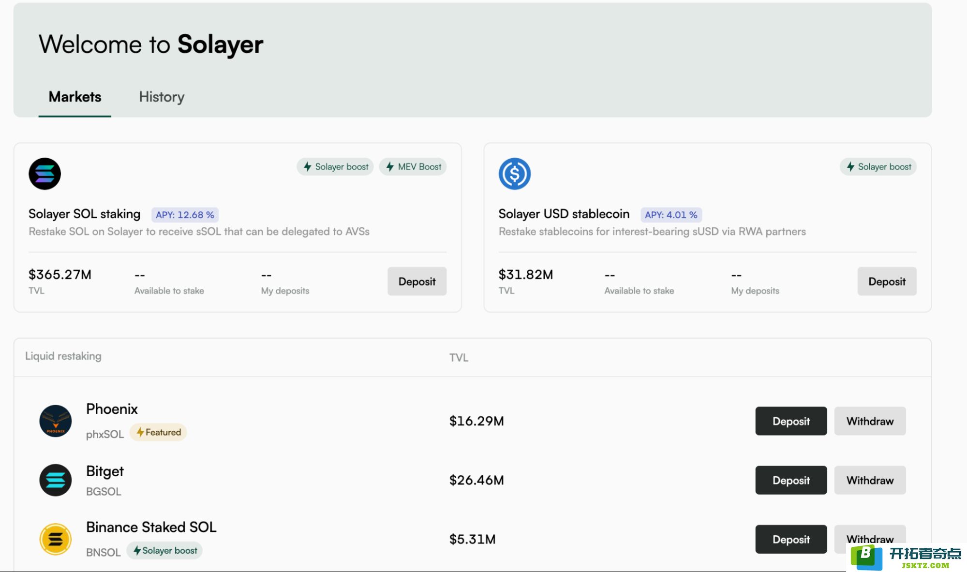Open the Markets tab
The width and height of the screenshot is (967, 572).
coord(75,97)
